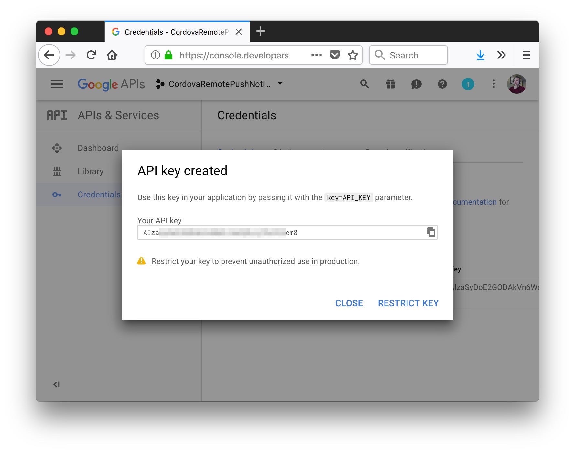Open search in the Google APIs toolbar

(364, 84)
